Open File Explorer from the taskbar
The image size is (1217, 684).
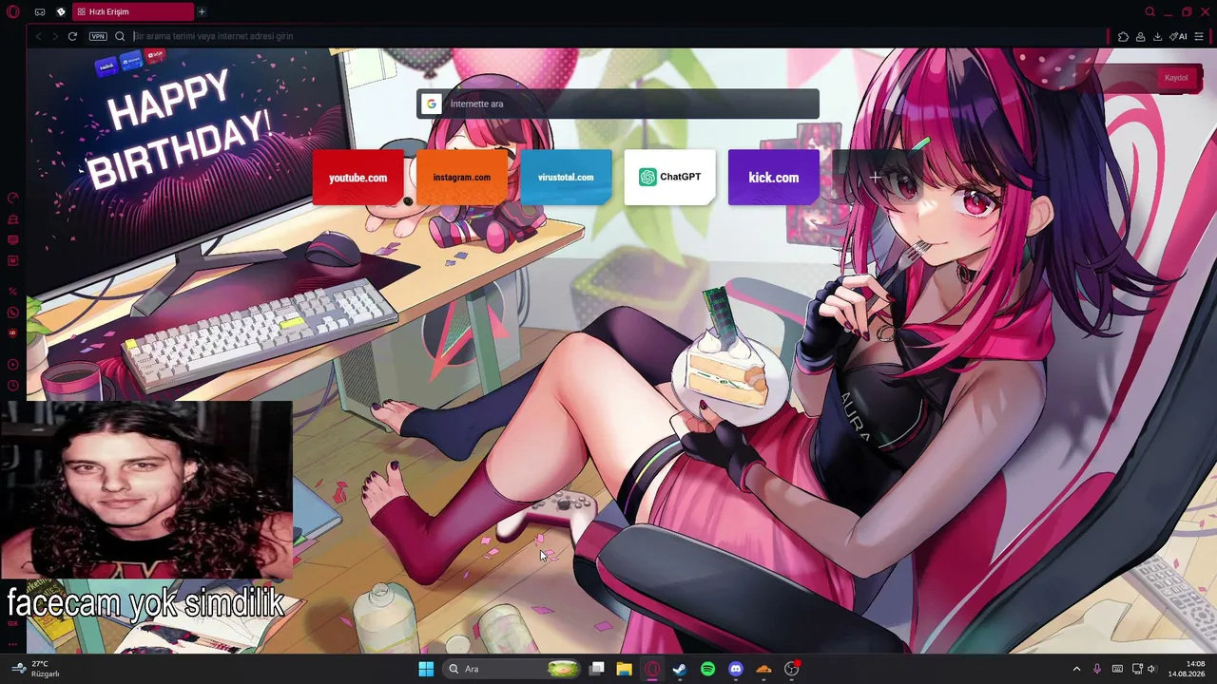click(624, 669)
